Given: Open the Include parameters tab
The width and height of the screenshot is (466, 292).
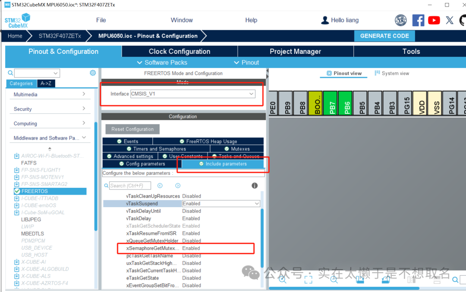Looking at the screenshot, I should (223, 164).
